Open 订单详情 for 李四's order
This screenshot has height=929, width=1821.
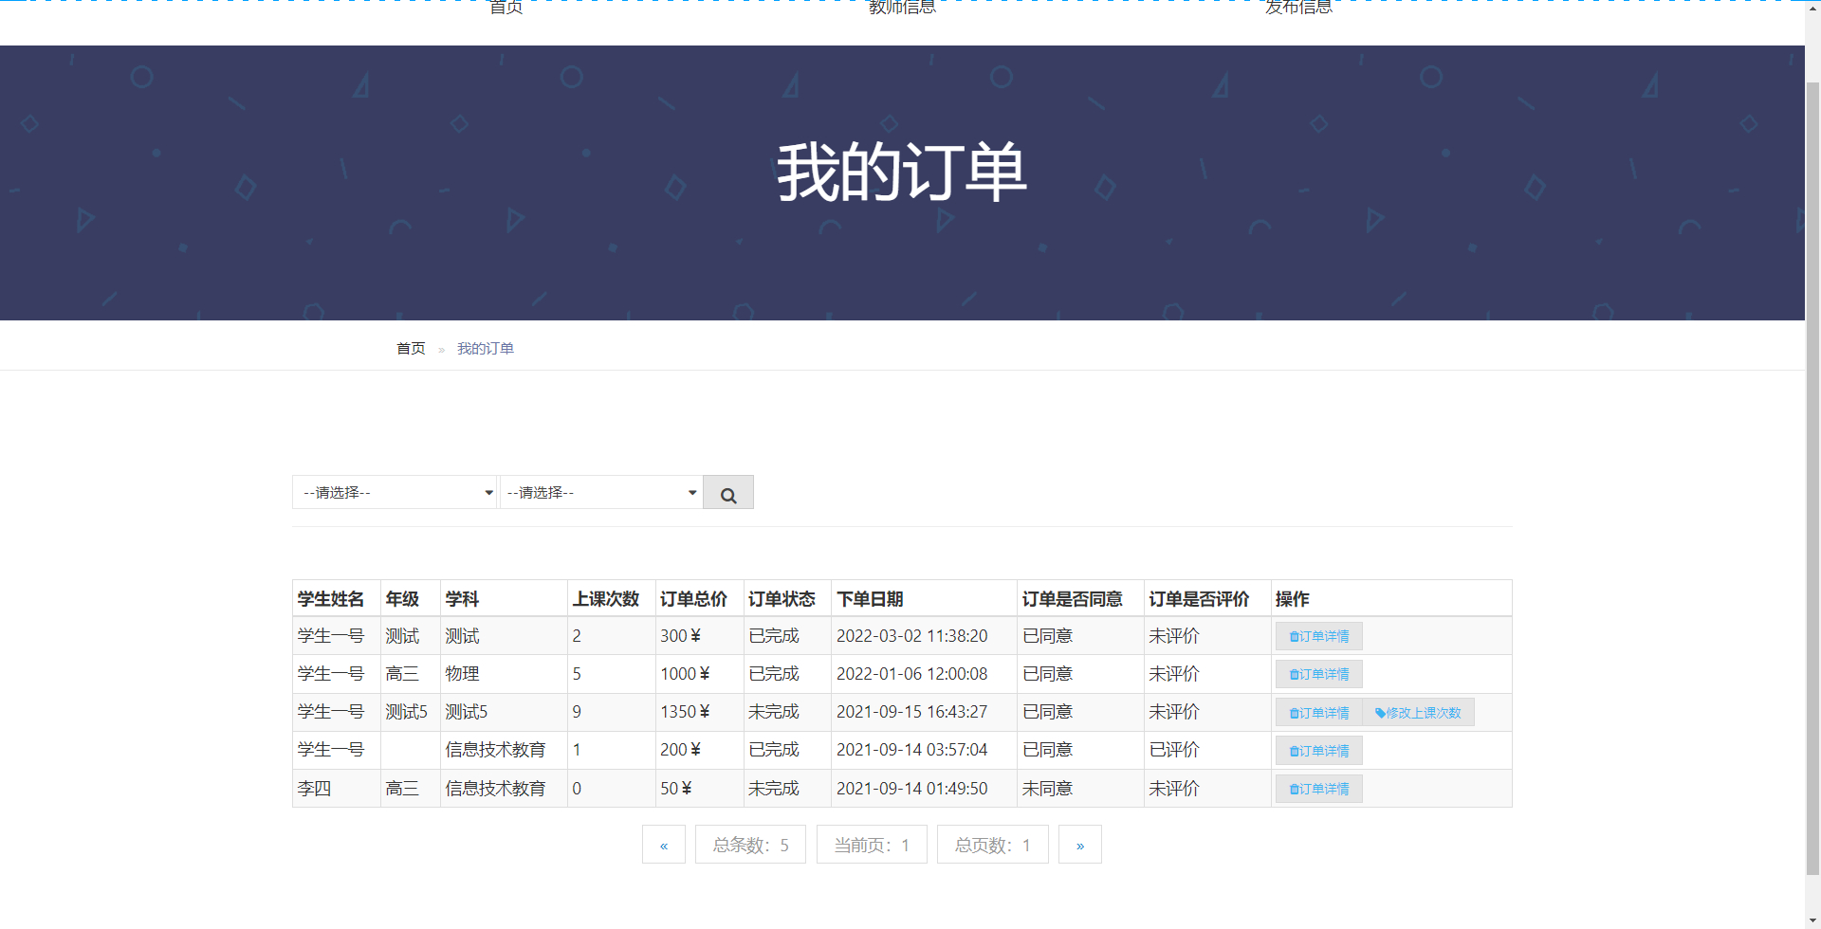pos(1317,788)
